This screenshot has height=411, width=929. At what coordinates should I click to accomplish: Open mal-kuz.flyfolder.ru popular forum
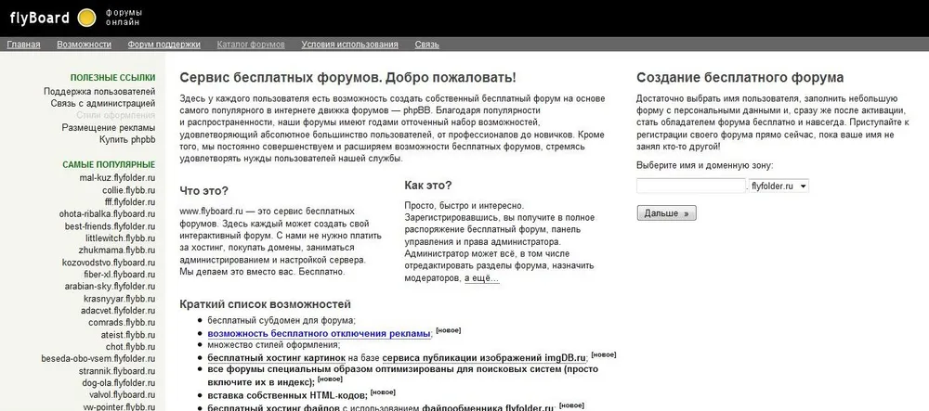(x=117, y=177)
